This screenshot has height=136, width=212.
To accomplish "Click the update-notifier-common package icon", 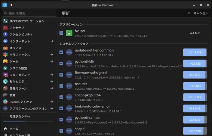I will (x=69, y=52).
